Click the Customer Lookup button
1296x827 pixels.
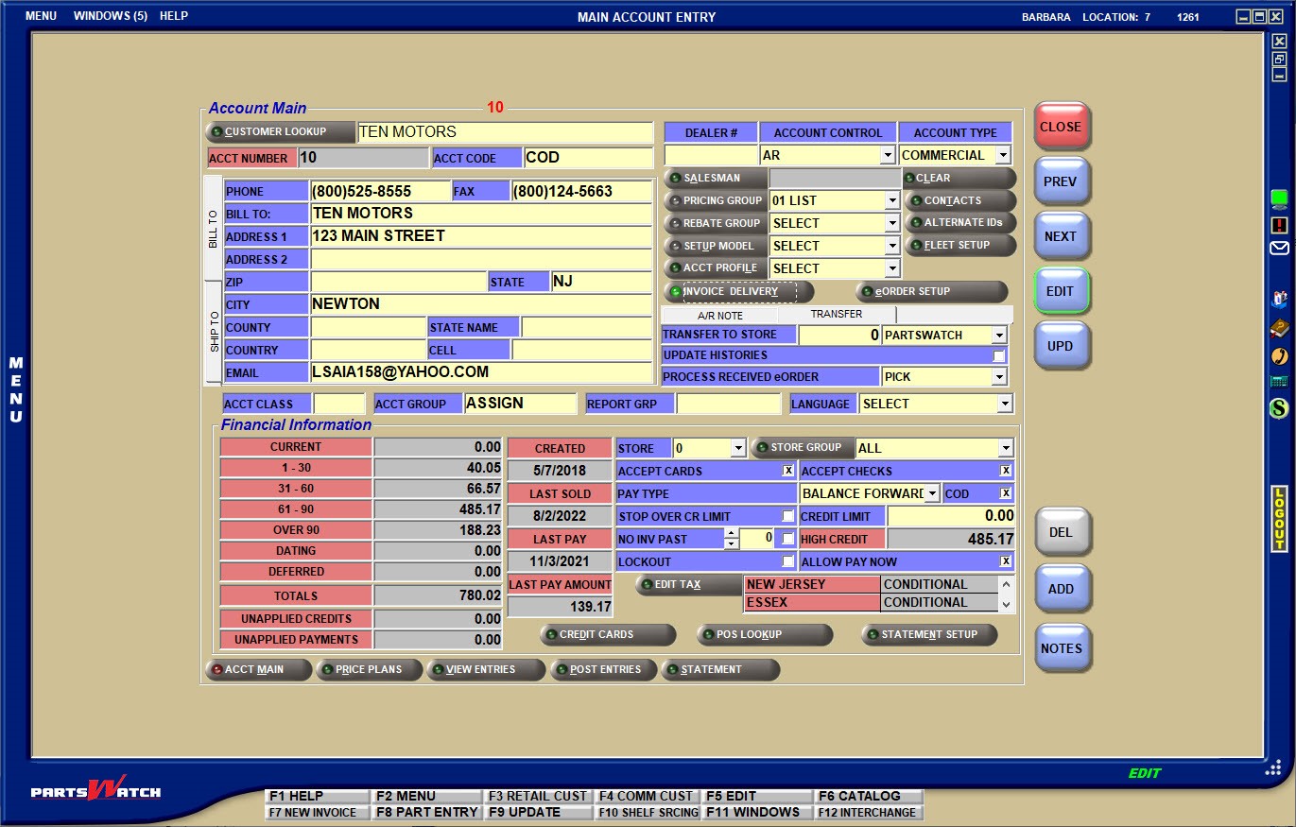pyautogui.click(x=279, y=132)
